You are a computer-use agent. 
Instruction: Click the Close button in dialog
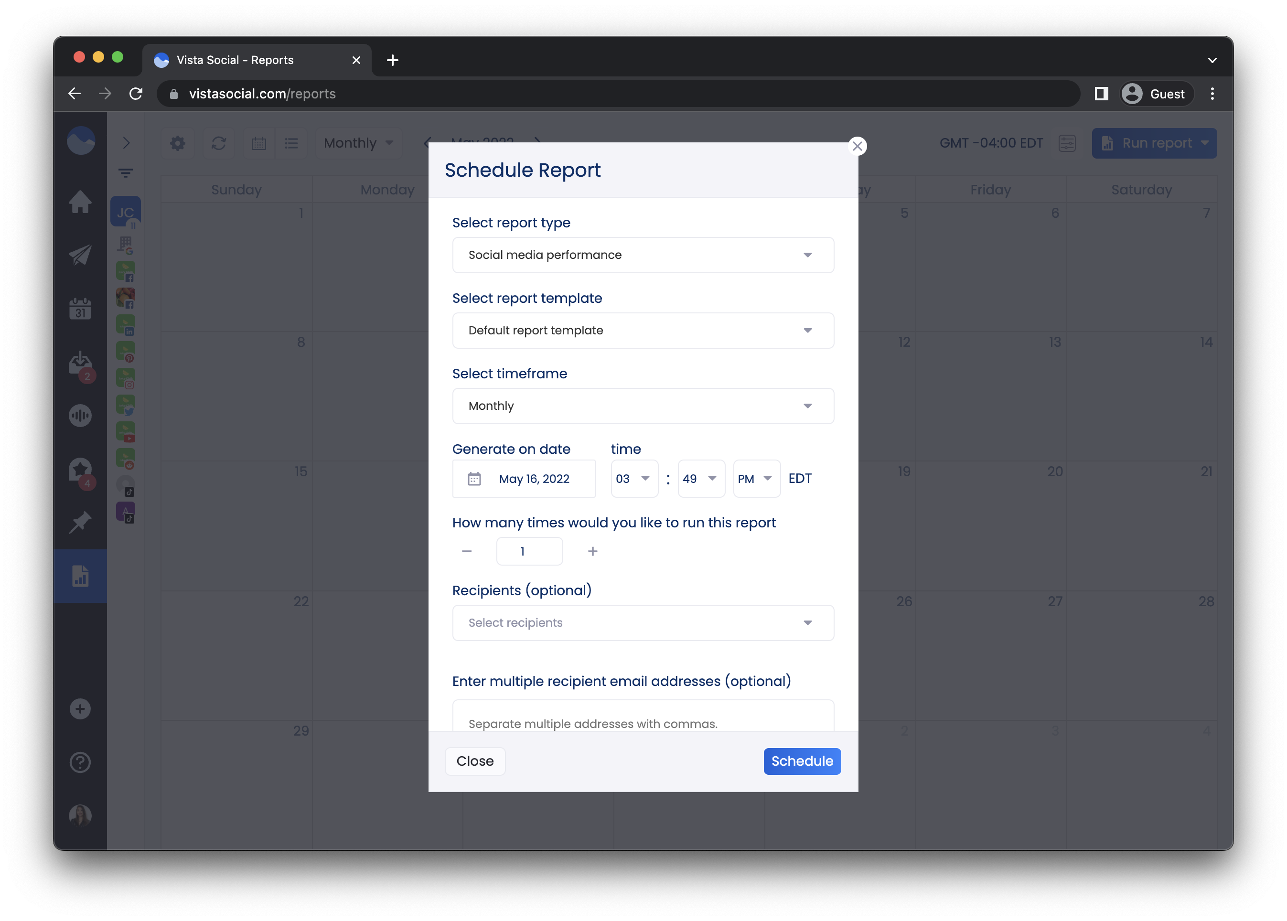475,761
